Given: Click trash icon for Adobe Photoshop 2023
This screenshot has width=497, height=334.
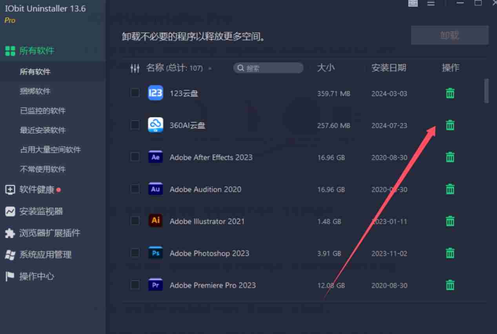Looking at the screenshot, I should coord(450,253).
